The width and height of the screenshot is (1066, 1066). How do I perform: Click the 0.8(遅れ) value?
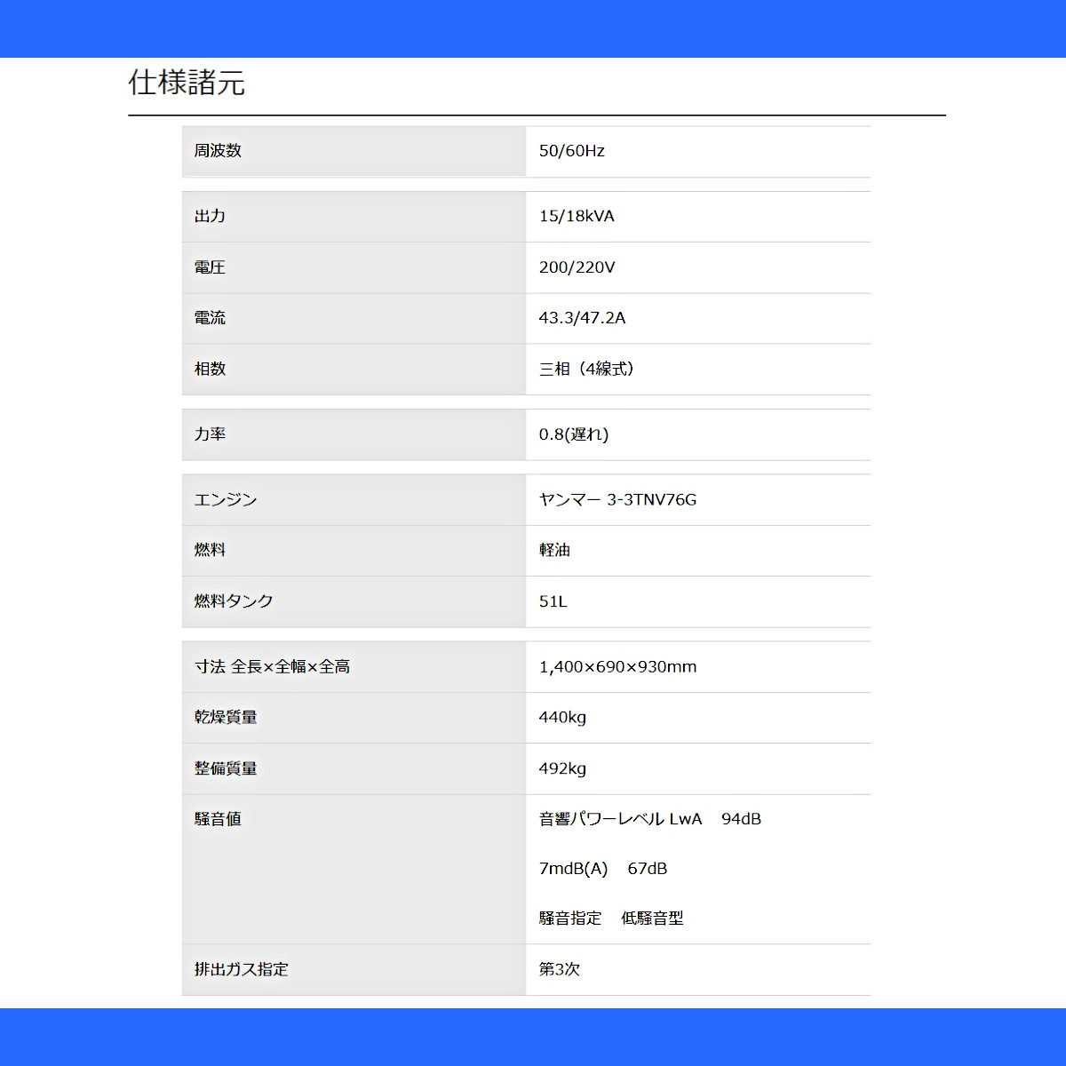574,434
